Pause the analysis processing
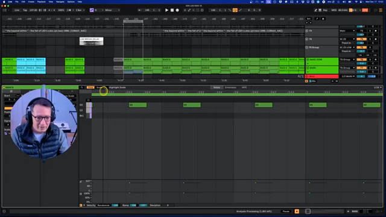386x217 pixels. 286,212
